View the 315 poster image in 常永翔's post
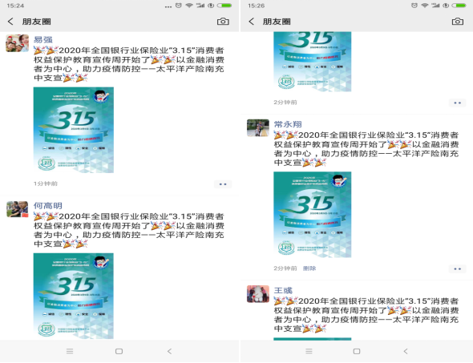This screenshot has height=363, width=473. pyautogui.click(x=313, y=215)
